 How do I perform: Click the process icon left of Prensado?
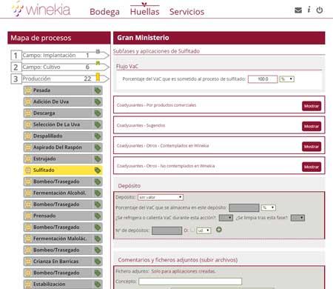pos(28,216)
